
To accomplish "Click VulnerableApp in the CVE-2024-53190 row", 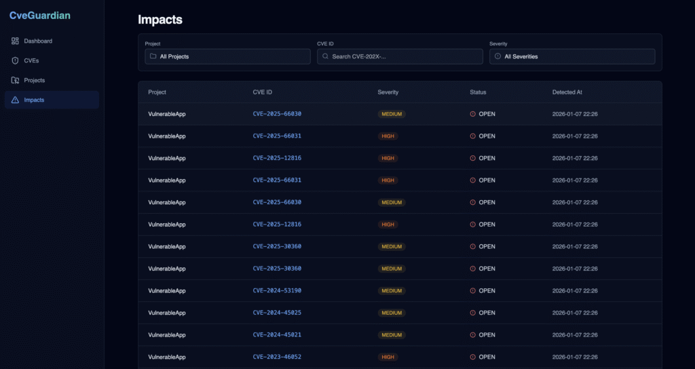I will point(167,290).
